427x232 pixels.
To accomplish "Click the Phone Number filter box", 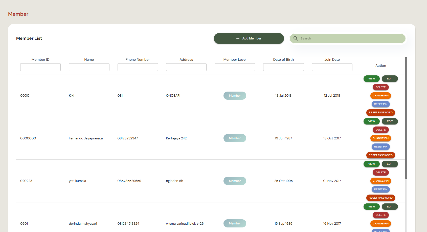I will 138,67.
